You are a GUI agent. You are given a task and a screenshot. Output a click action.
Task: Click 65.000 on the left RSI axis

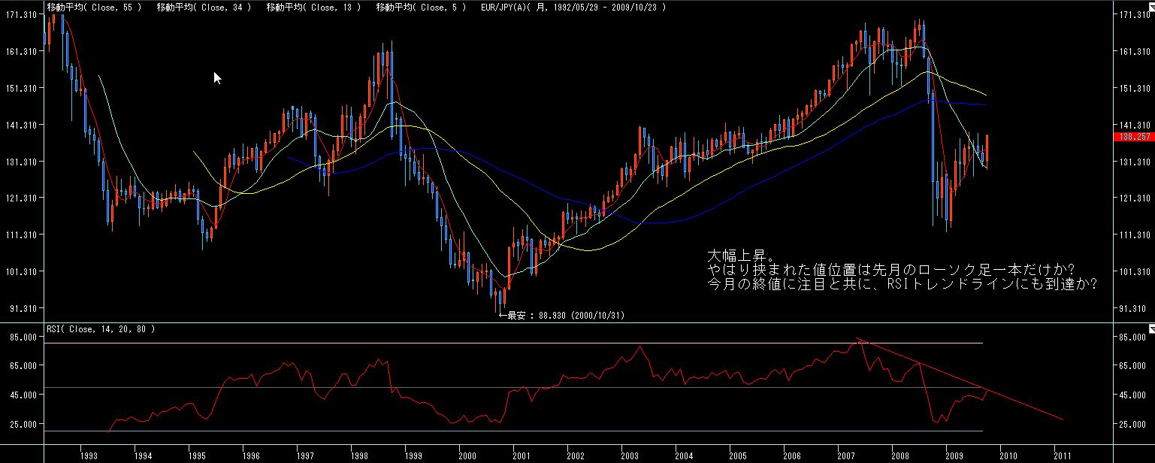click(22, 366)
